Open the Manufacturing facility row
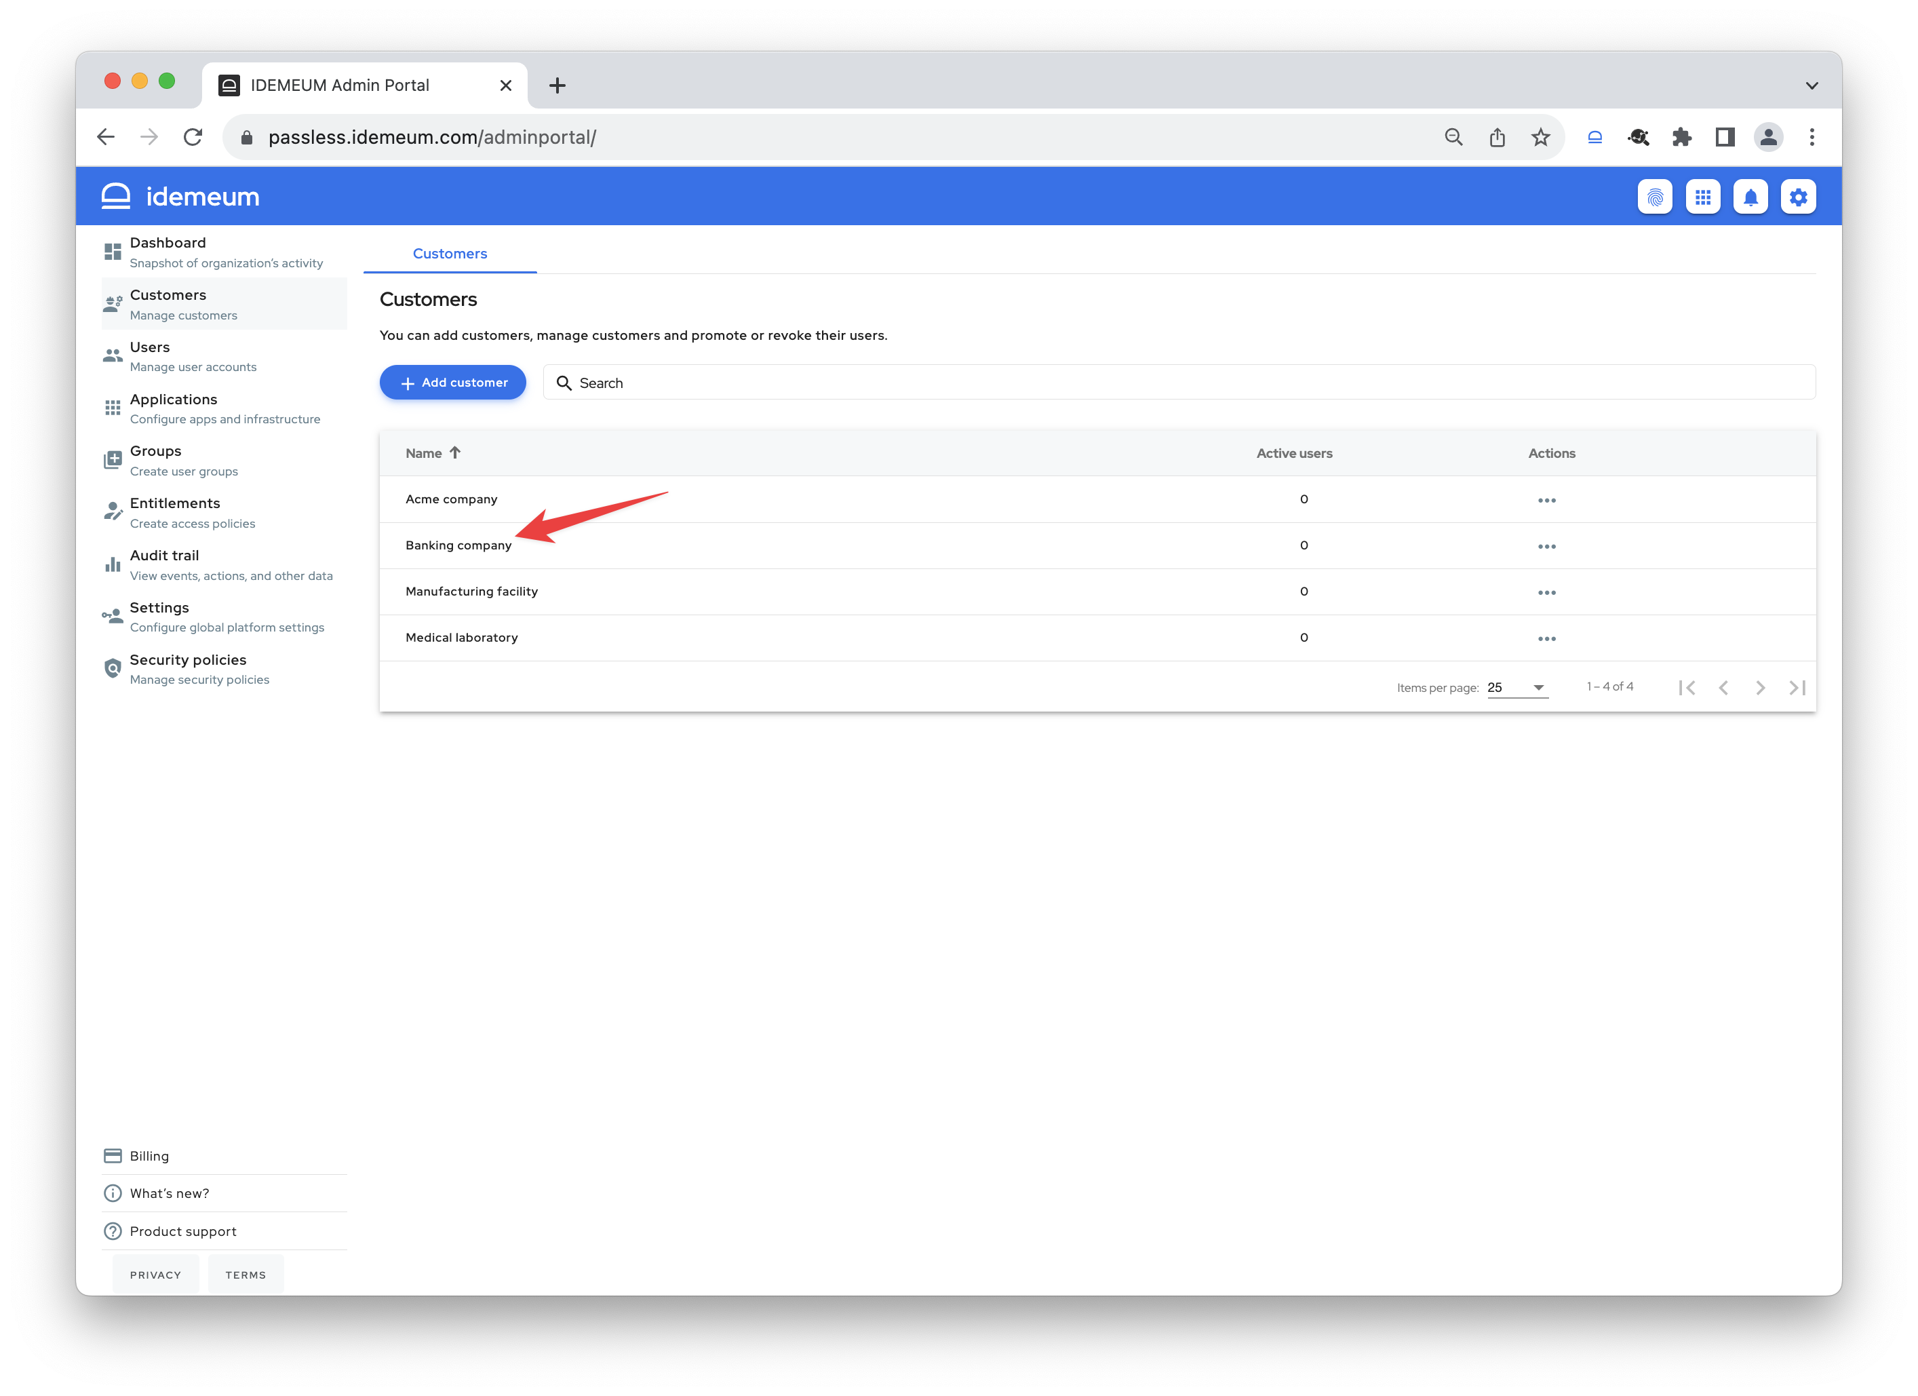The image size is (1918, 1396). coord(1097,592)
